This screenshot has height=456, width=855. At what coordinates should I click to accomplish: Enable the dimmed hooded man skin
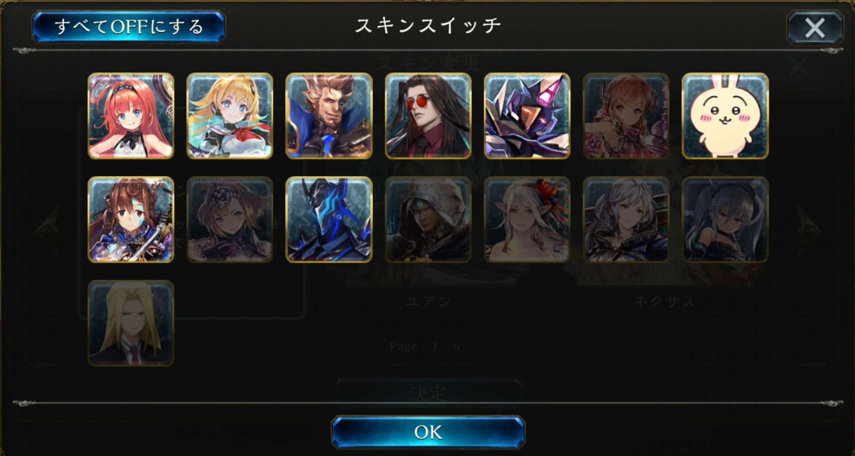pyautogui.click(x=428, y=220)
